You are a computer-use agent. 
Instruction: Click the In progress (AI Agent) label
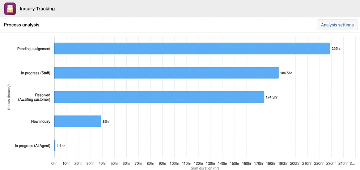click(33, 146)
